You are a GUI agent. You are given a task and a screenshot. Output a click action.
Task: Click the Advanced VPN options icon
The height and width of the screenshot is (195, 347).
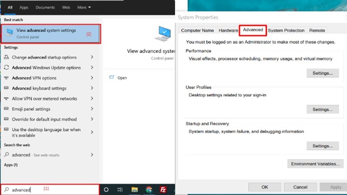pyautogui.click(x=7, y=78)
